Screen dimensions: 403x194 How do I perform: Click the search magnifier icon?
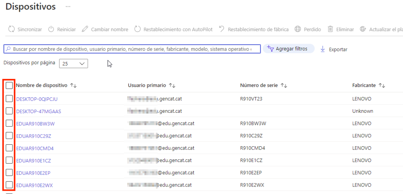[8, 48]
